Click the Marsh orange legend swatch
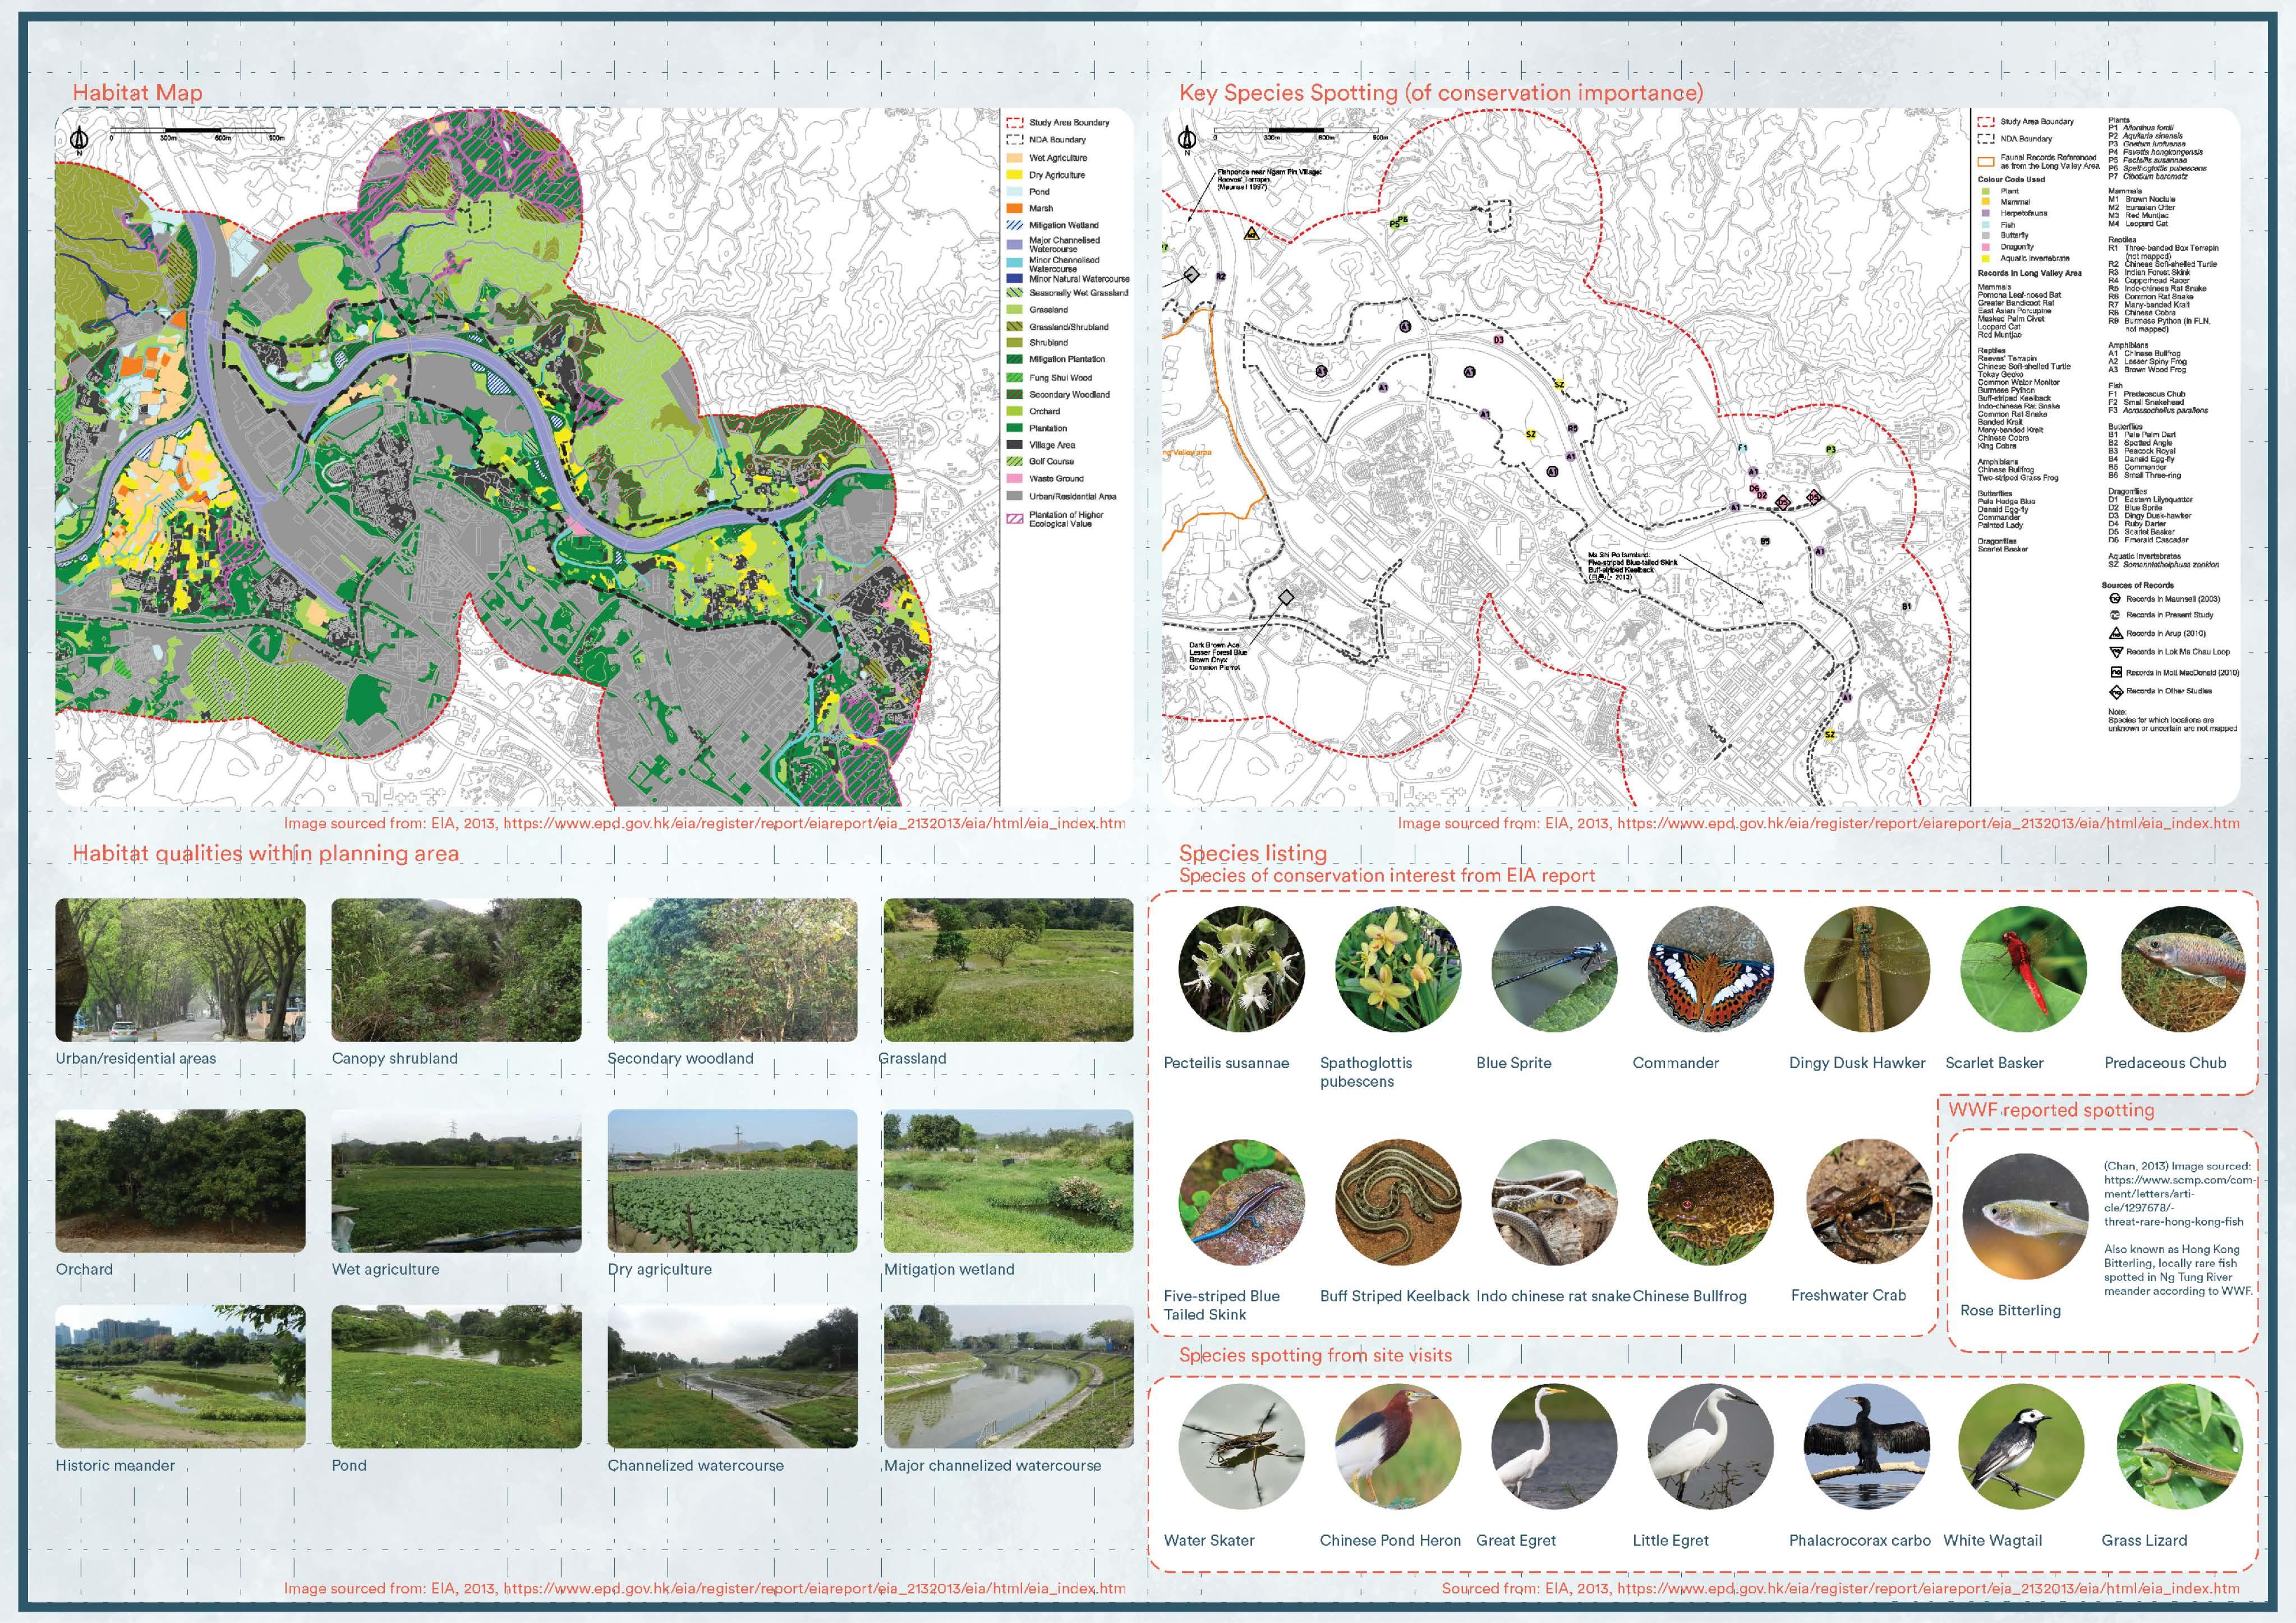The height and width of the screenshot is (1623, 2296). pos(1015,208)
